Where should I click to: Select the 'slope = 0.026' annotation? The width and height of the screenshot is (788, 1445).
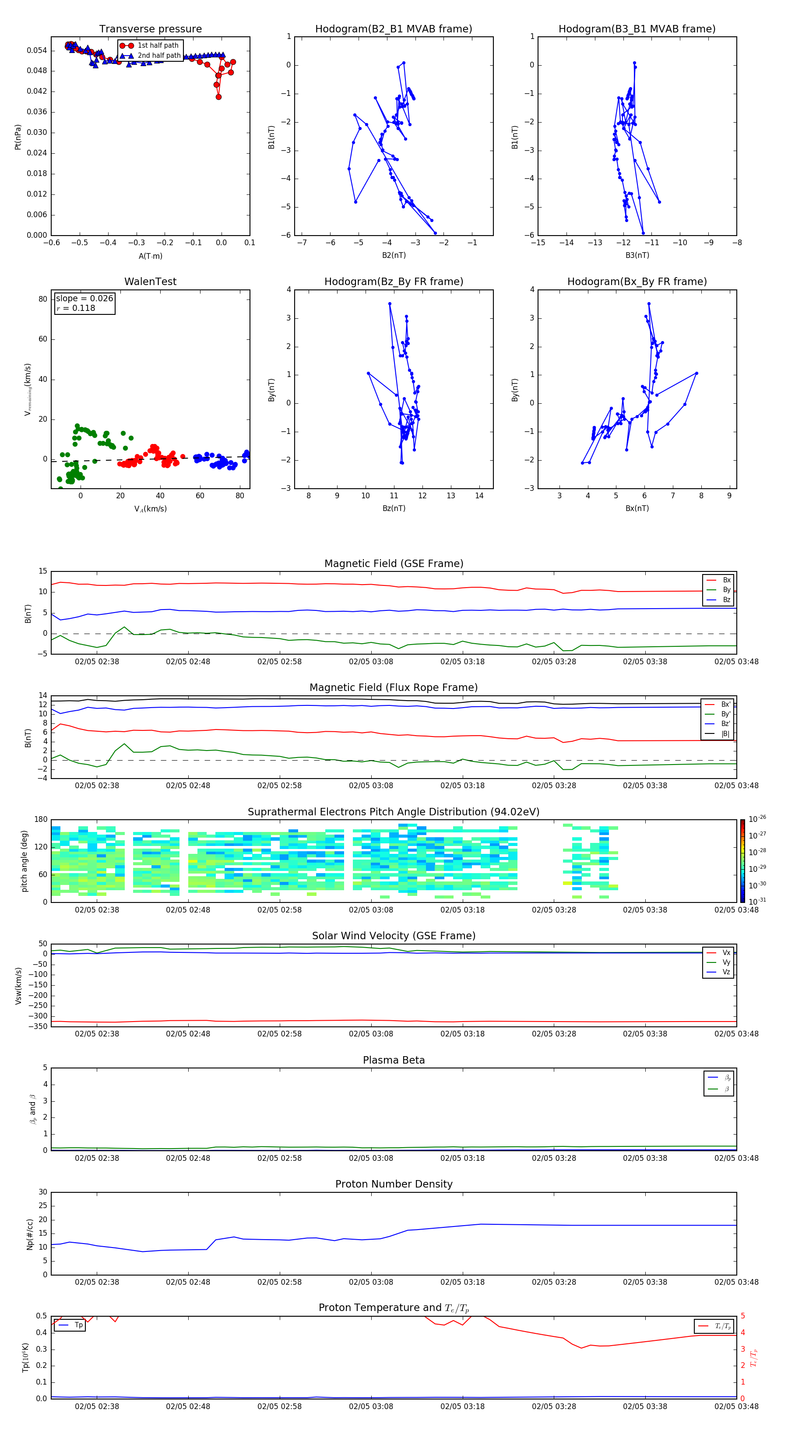click(x=84, y=299)
